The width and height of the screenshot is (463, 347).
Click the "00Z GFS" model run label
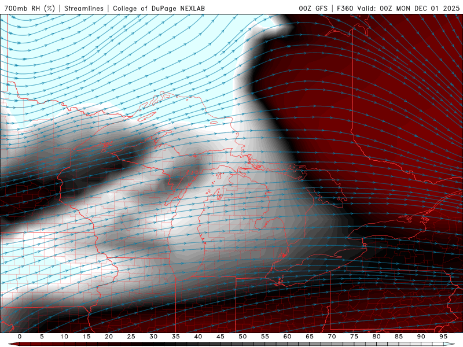click(313, 8)
